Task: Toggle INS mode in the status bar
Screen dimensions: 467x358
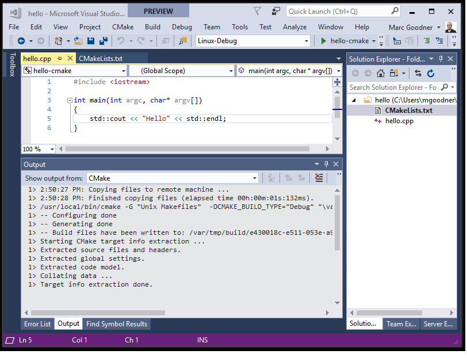Action: (202, 340)
